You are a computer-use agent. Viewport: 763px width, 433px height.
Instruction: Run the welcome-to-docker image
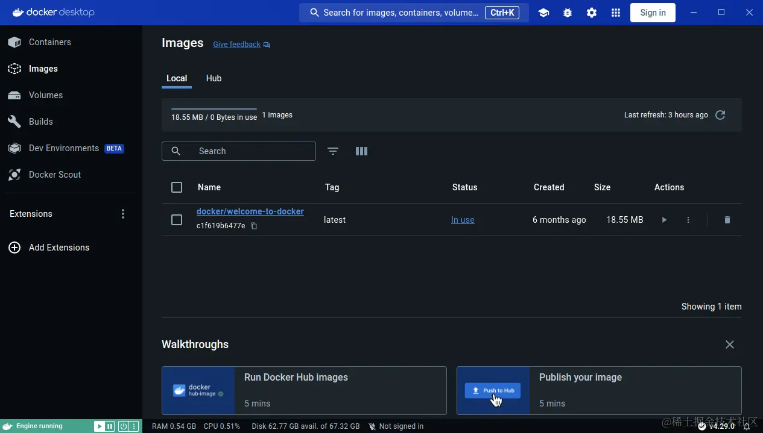tap(664, 220)
